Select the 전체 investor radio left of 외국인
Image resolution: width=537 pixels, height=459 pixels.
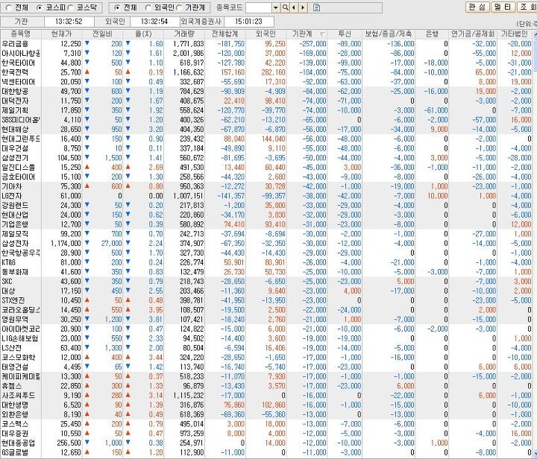coord(118,7)
